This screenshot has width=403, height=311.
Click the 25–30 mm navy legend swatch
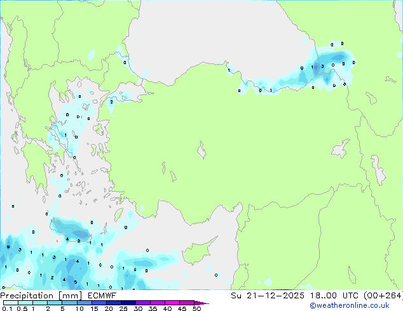[128, 303]
